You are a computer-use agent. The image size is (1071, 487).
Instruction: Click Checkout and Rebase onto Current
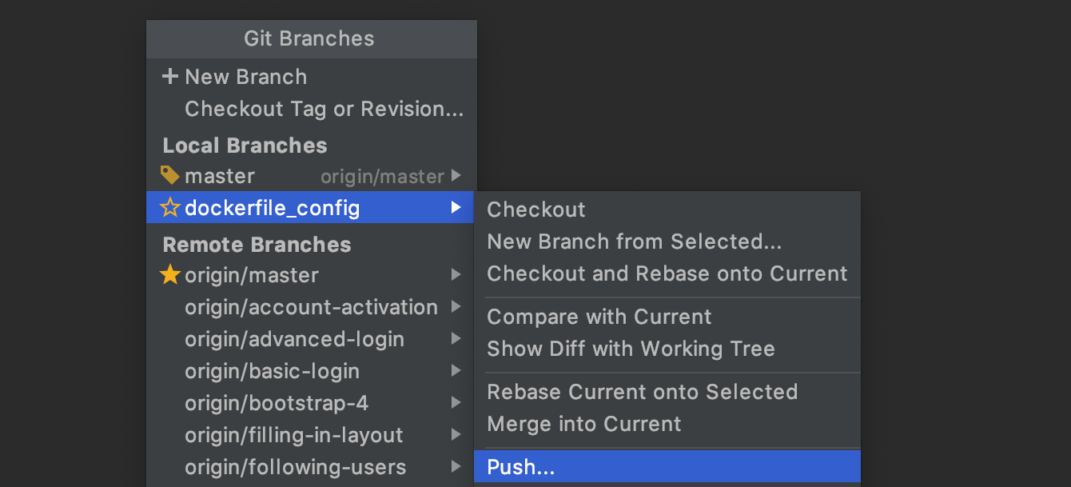tap(667, 273)
